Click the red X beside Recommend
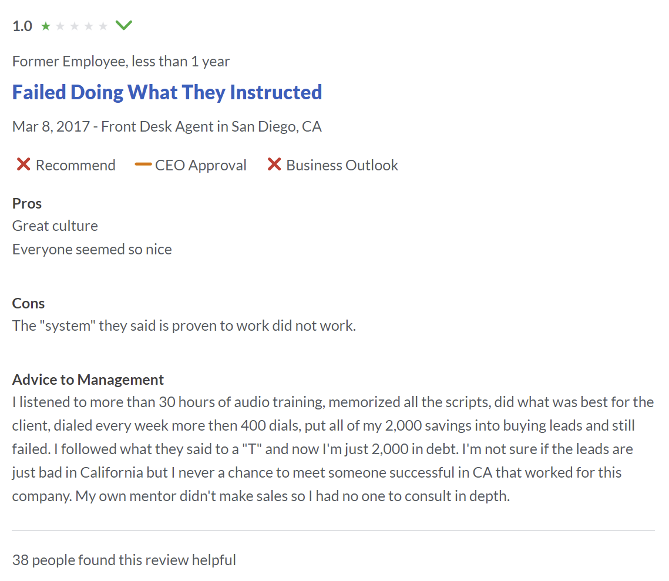Image resolution: width=669 pixels, height=581 pixels. [23, 164]
